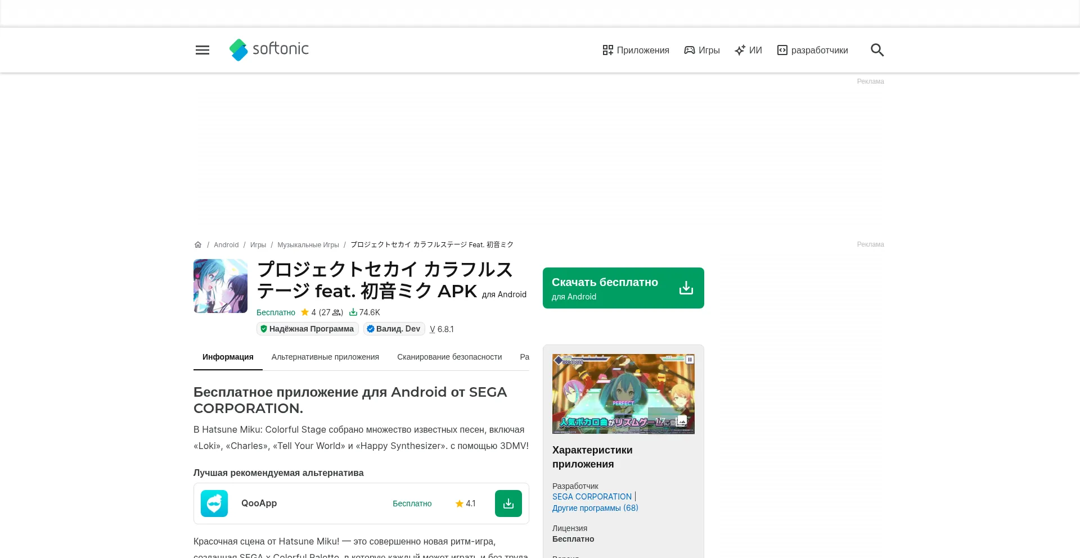This screenshot has height=558, width=1080.
Task: Open Игры in top navigation
Action: (702, 50)
